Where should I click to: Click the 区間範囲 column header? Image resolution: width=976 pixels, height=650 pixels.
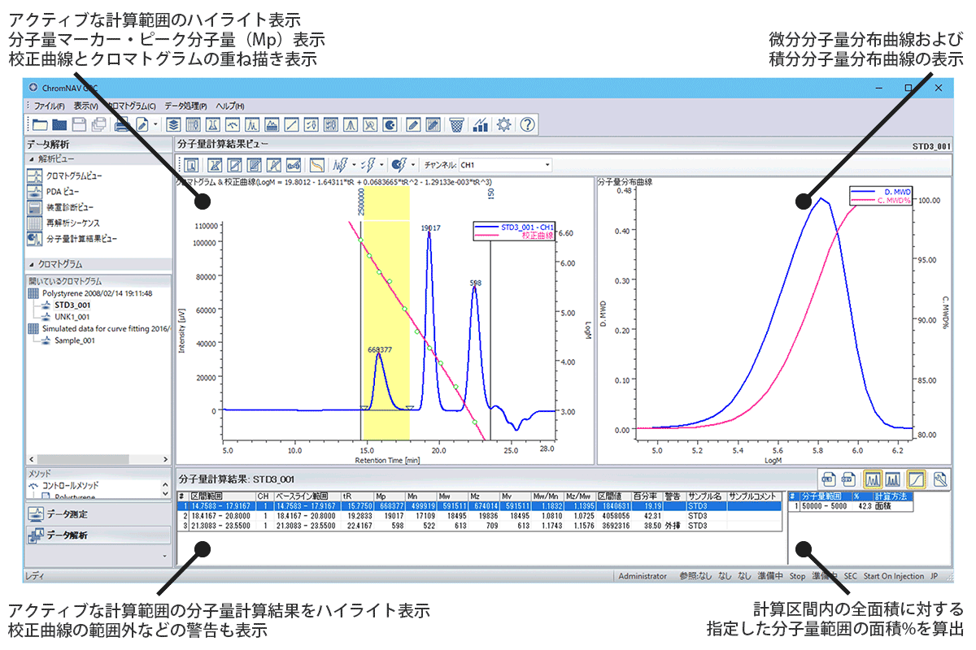(x=221, y=495)
